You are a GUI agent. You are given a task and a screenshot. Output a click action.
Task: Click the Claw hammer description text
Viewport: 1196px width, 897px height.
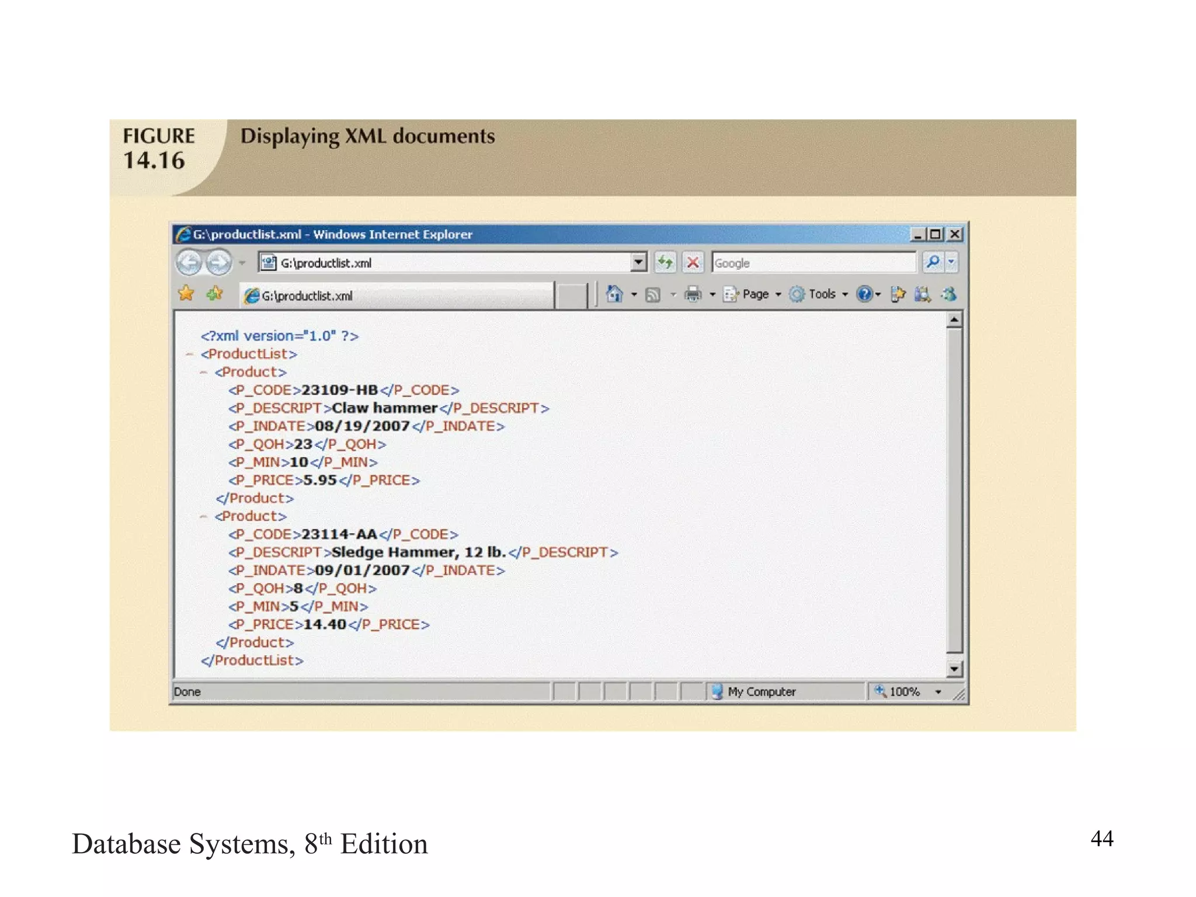click(x=385, y=408)
